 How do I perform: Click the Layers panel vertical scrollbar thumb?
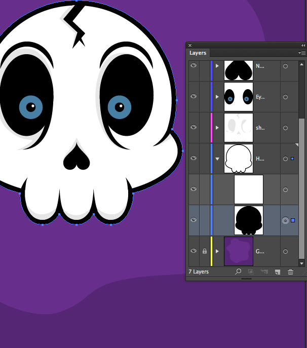coord(301,188)
